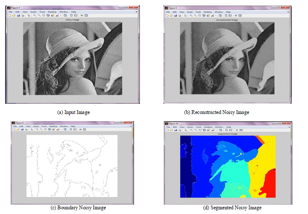This screenshot has width=308, height=214.
Task: Click Data Cursor icon in Figure 8 toolbar
Action: tap(53, 15)
